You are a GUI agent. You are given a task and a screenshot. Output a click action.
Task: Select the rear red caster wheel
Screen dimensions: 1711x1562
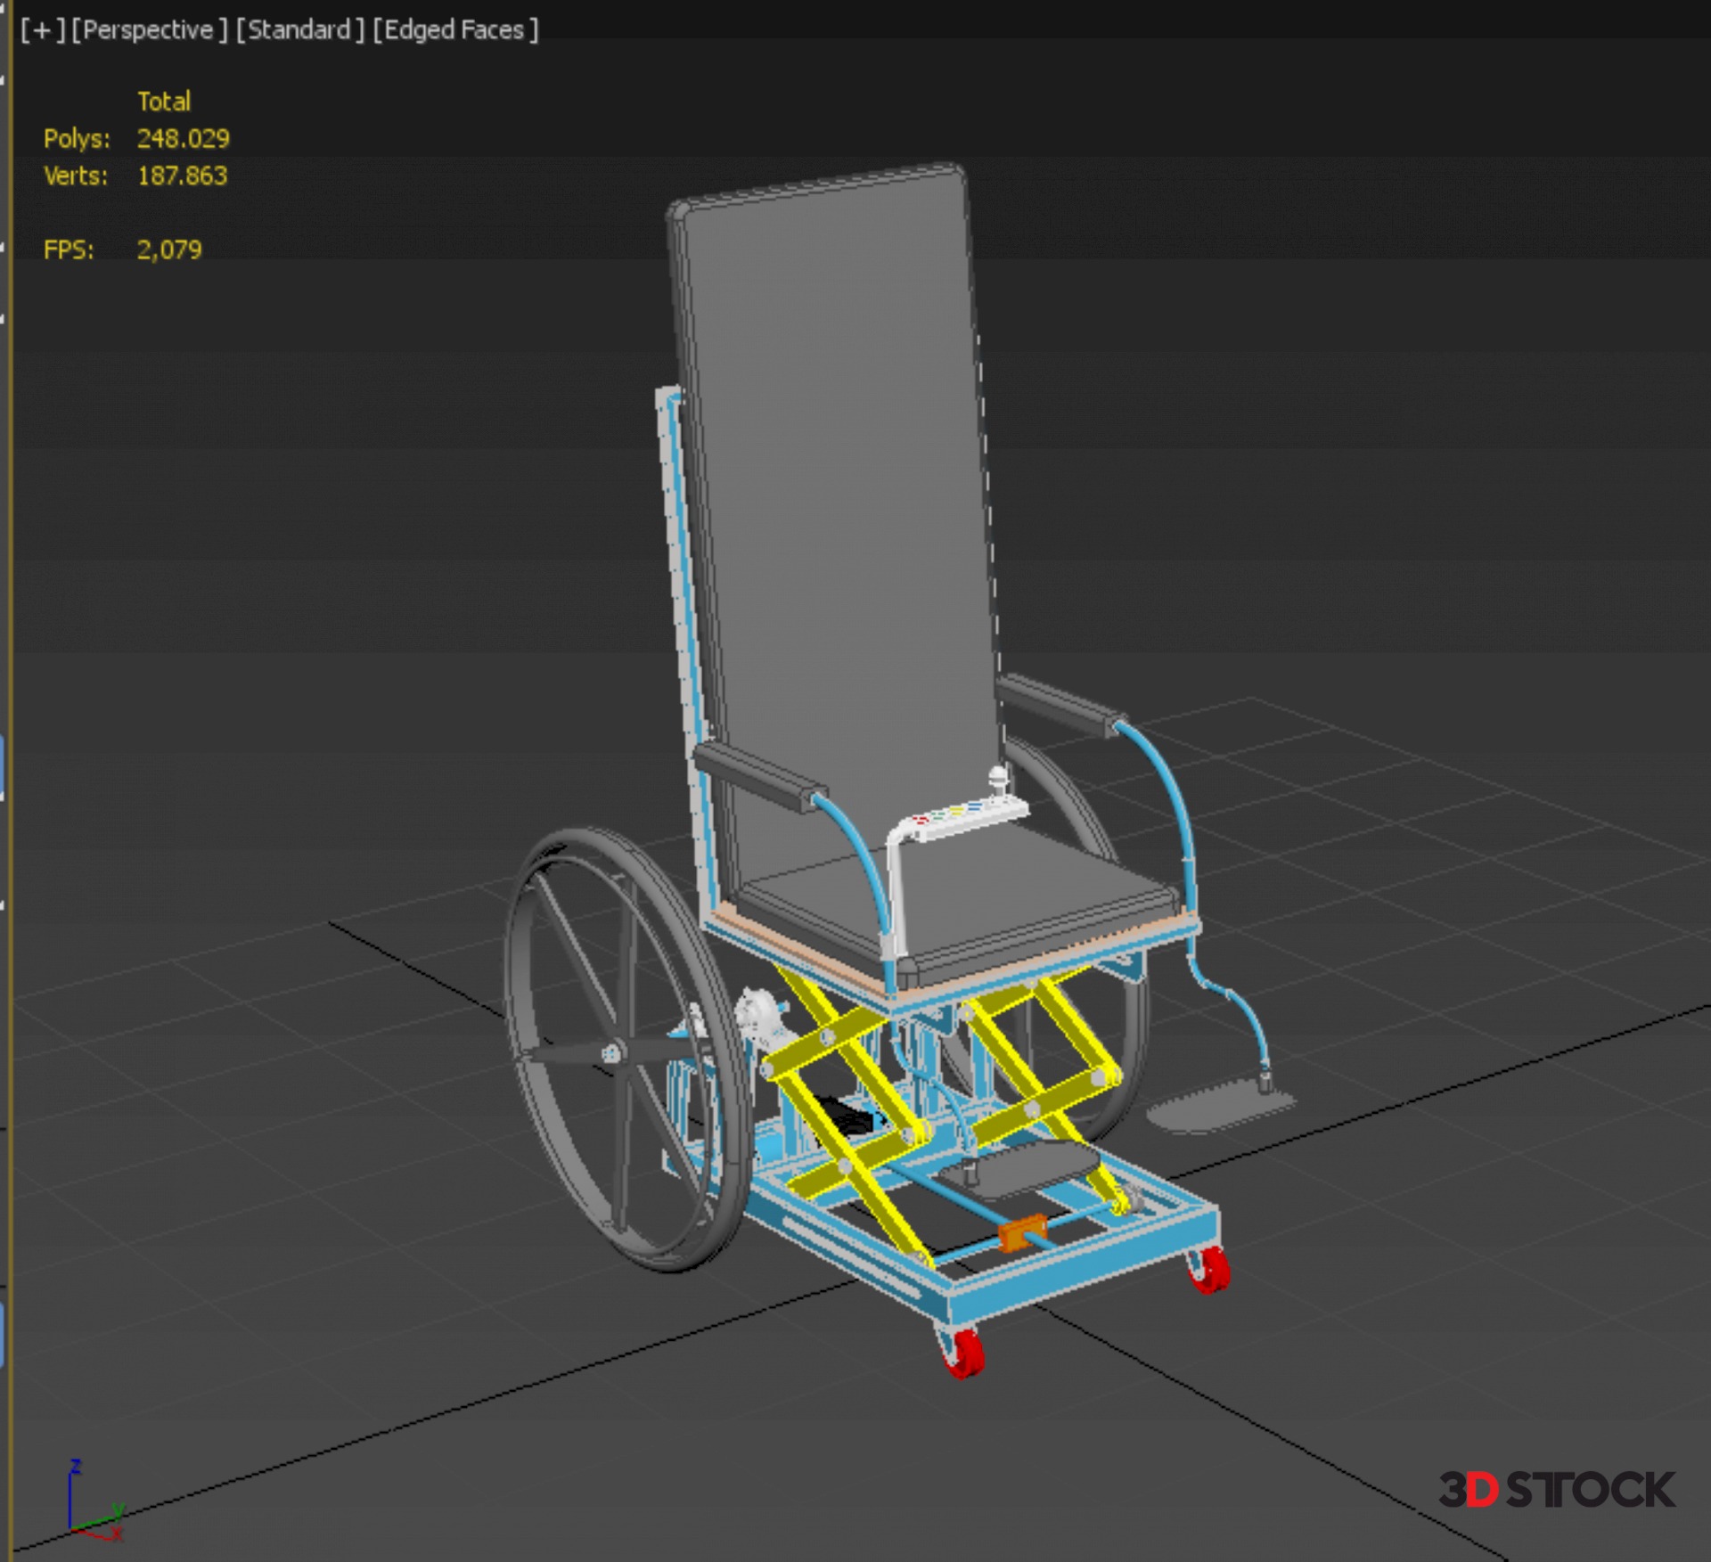[1209, 1269]
